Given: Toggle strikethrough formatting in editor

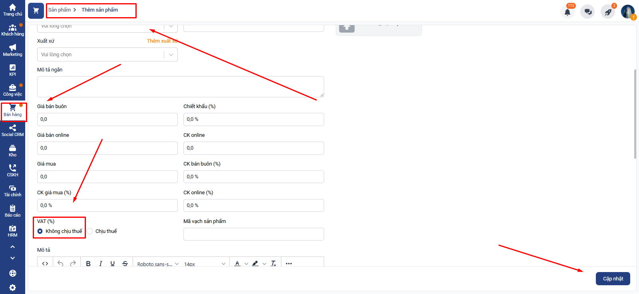Looking at the screenshot, I should 125,263.
